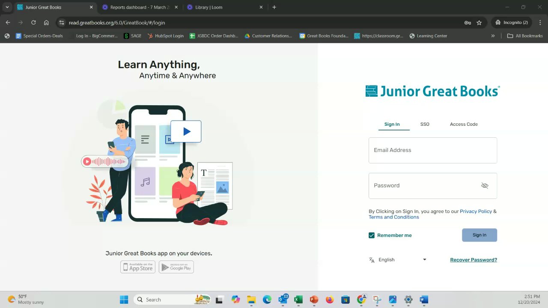Open Excel from the taskbar
The width and height of the screenshot is (548, 308).
[298, 299]
